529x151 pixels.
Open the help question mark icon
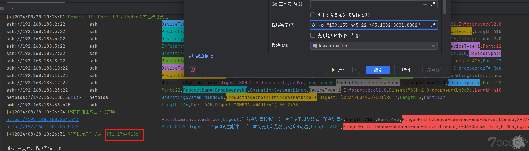(x=192, y=70)
